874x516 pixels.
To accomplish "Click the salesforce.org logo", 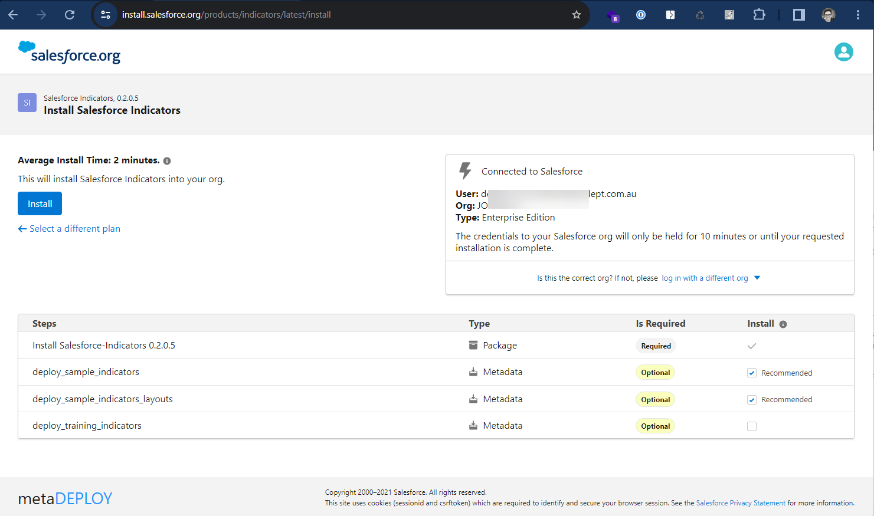I will pyautogui.click(x=70, y=52).
